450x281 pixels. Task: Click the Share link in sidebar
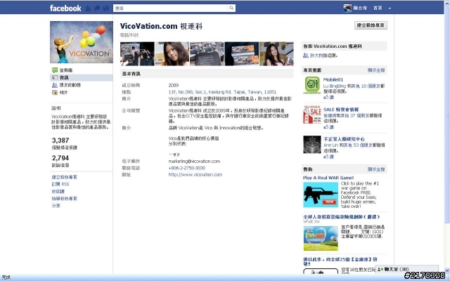click(56, 206)
